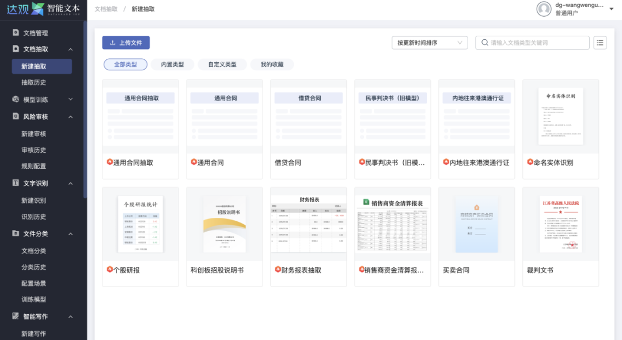Open 识别历史 in the sidebar
The height and width of the screenshot is (340, 622).
(34, 217)
